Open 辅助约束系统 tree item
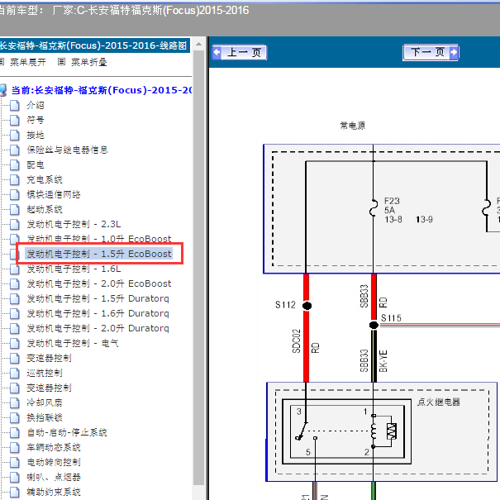Image resolution: width=500 pixels, height=500 pixels. click(54, 492)
